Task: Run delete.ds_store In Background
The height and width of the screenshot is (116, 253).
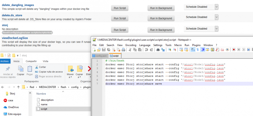Action: 161,18
